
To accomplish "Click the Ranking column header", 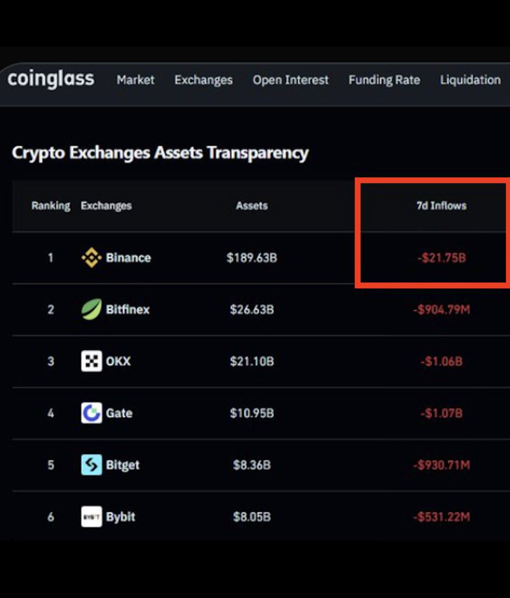I will (51, 205).
